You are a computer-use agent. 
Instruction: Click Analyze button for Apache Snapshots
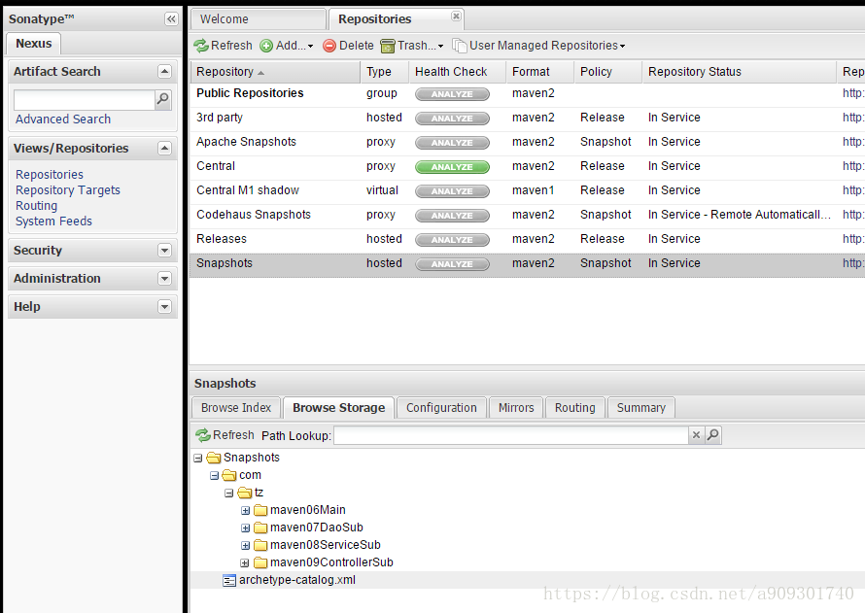(452, 143)
